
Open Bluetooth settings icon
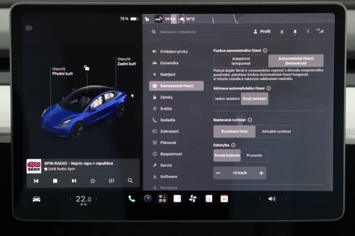click(308, 31)
